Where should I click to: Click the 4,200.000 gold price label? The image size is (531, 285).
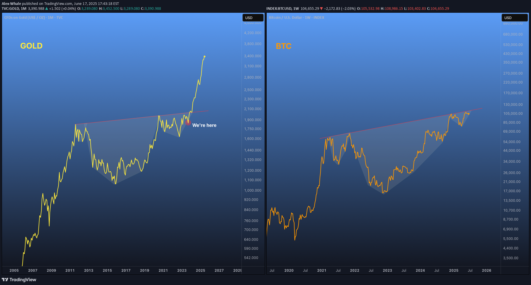point(253,33)
